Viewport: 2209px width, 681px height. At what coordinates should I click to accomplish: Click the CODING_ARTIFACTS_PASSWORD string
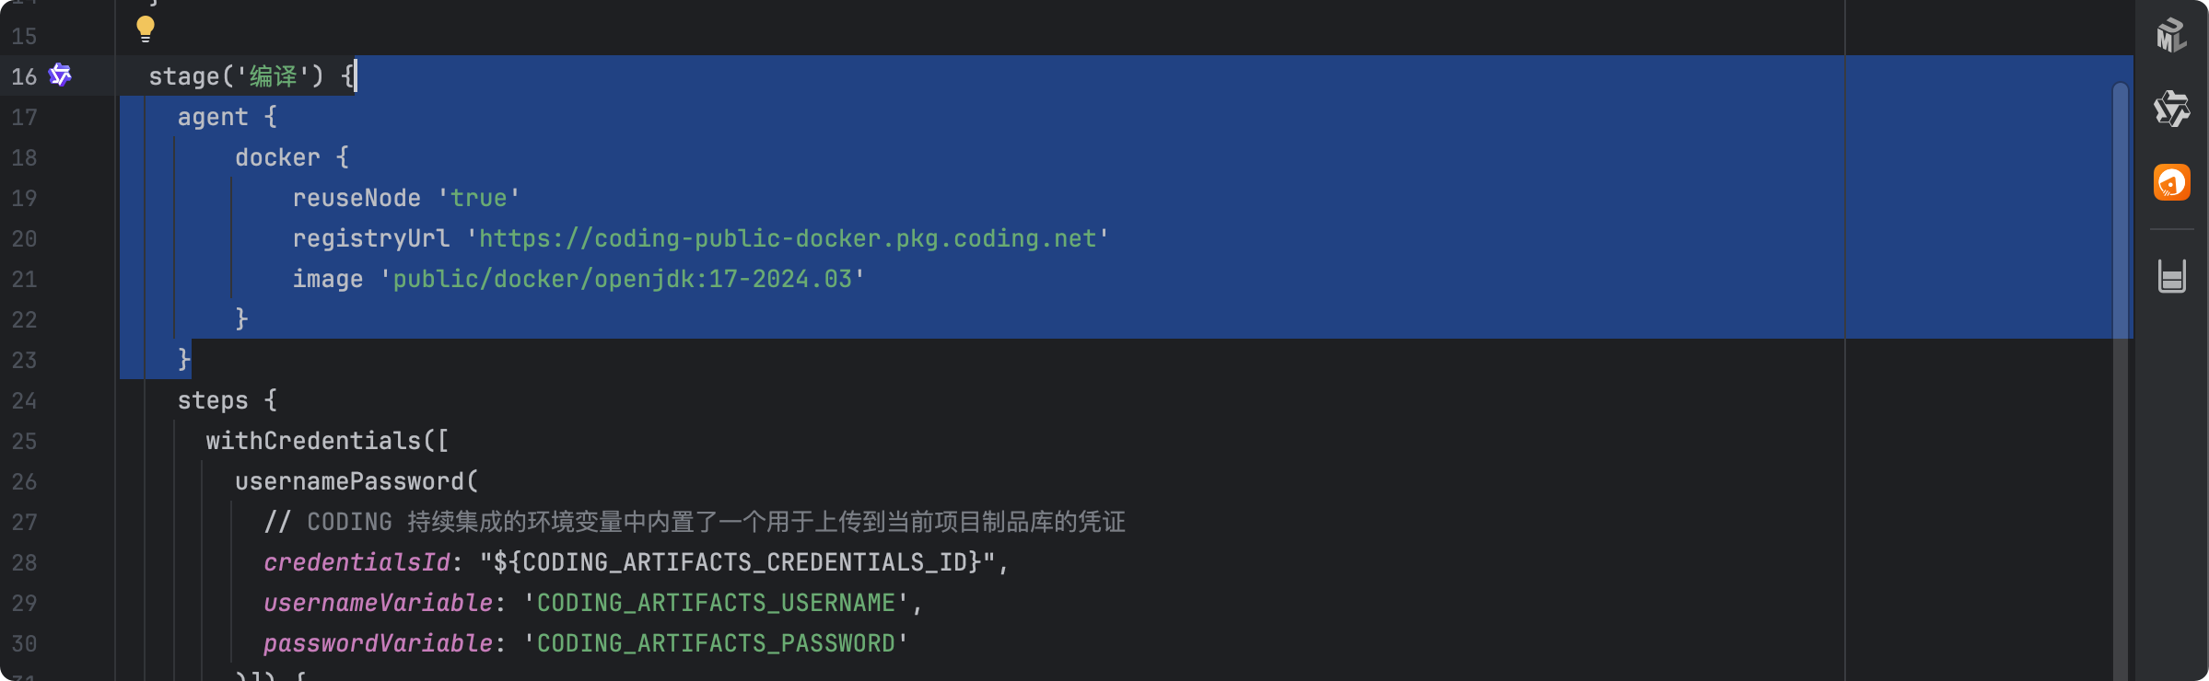pyautogui.click(x=716, y=644)
